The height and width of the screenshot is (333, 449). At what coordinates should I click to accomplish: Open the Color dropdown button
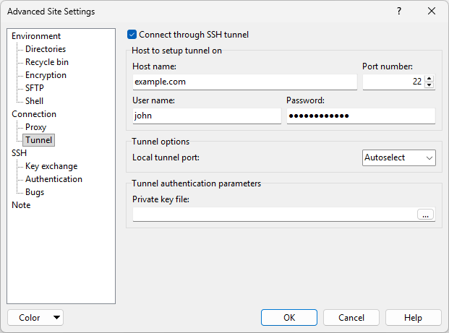pyautogui.click(x=35, y=318)
